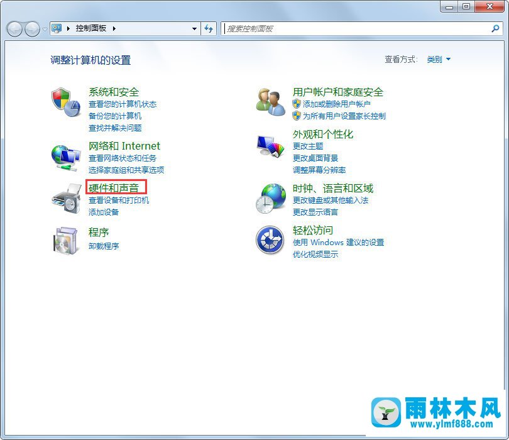Close the control panel window
The width and height of the screenshot is (509, 440).
click(x=490, y=6)
